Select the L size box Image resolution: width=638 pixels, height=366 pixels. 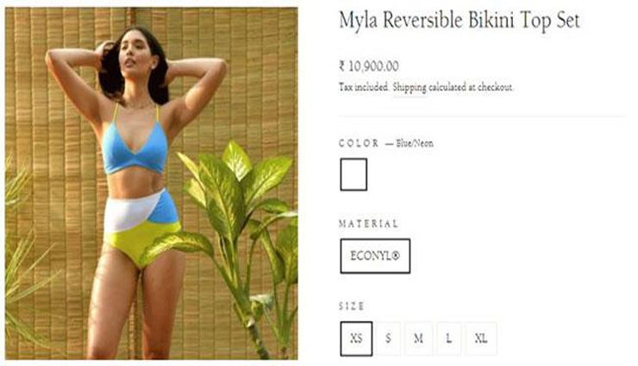coord(449,338)
